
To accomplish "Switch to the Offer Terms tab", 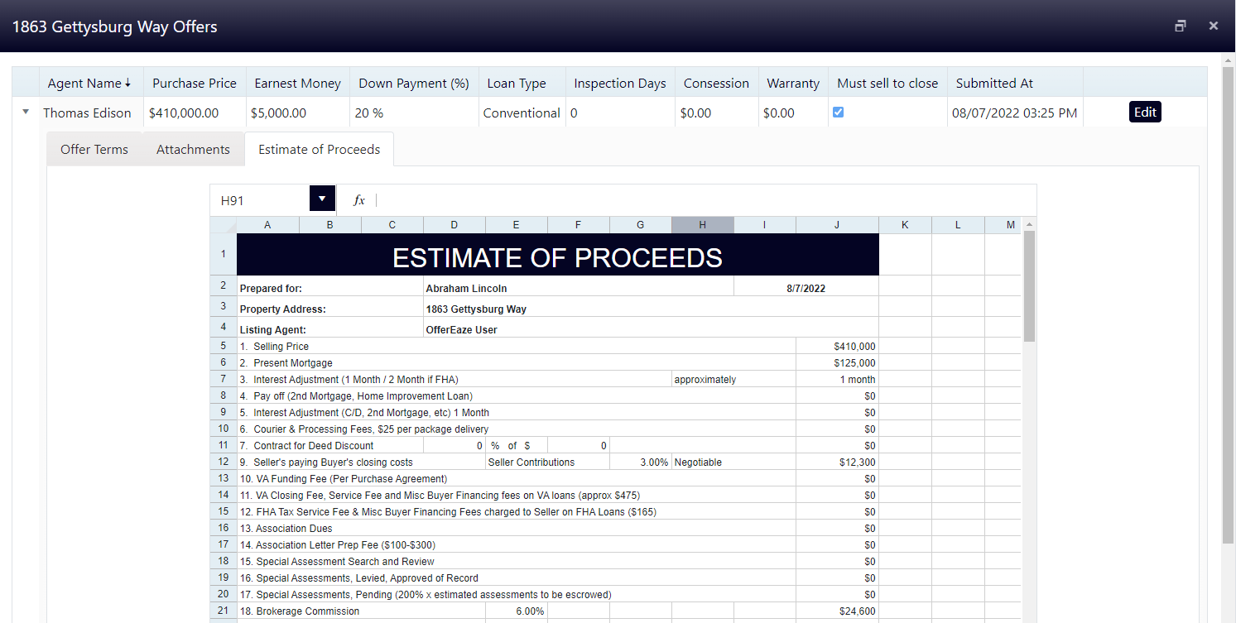I will click(x=94, y=150).
